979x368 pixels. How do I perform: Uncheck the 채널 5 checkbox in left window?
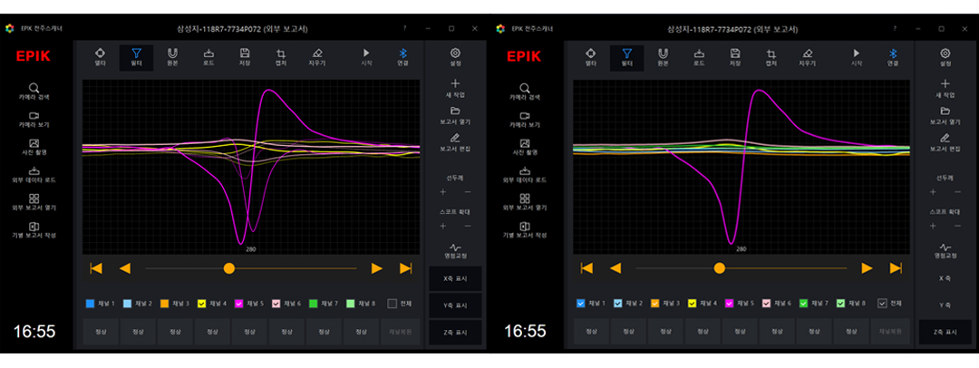click(239, 304)
